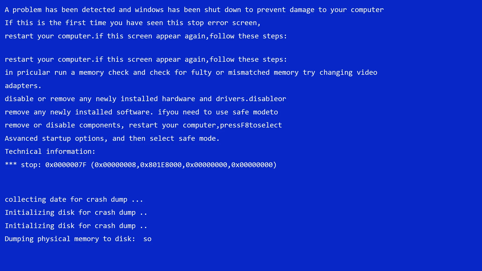Click the 'Technical information:' heading
The width and height of the screenshot is (482, 271).
(x=50, y=152)
